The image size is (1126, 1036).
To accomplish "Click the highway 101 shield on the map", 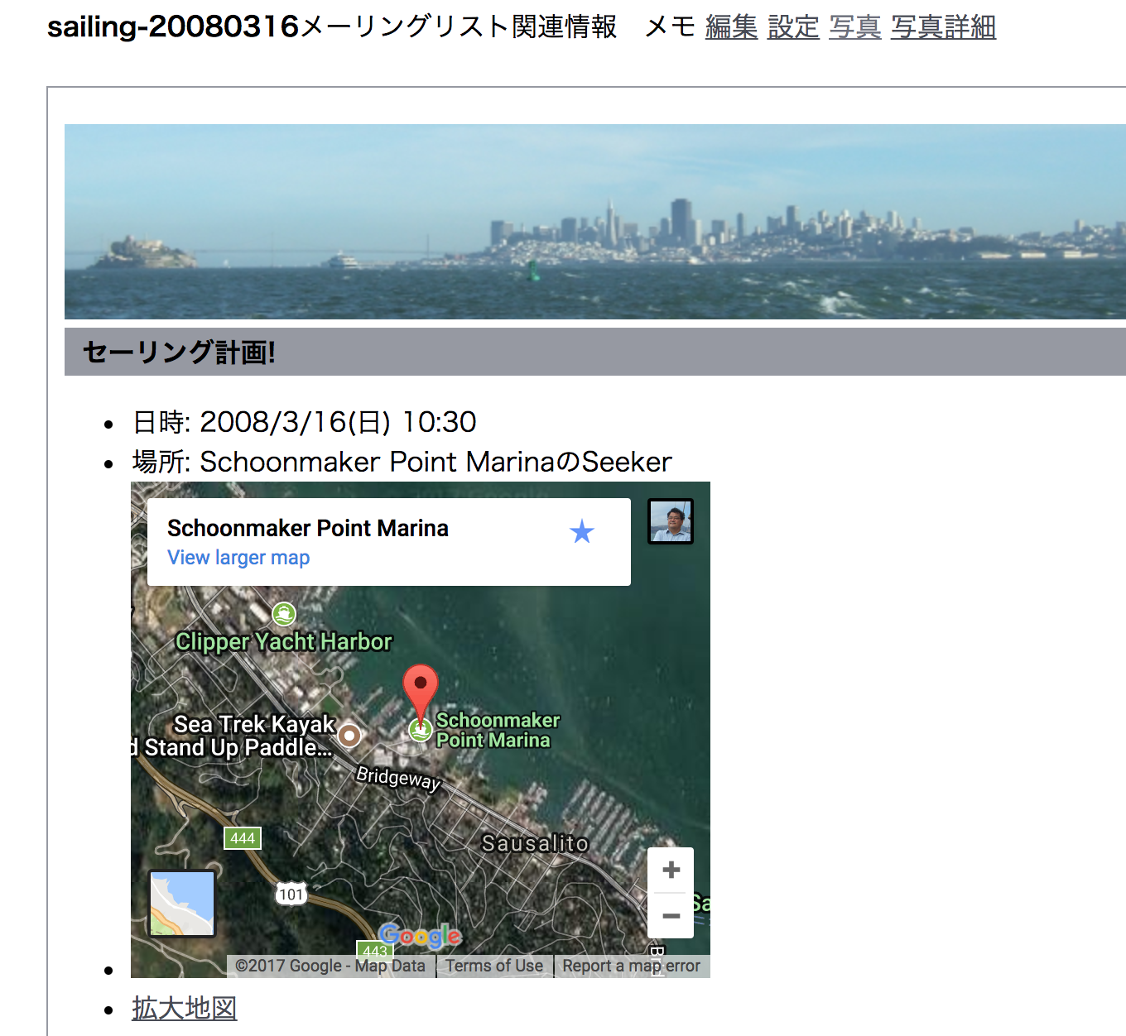I will coord(291,894).
